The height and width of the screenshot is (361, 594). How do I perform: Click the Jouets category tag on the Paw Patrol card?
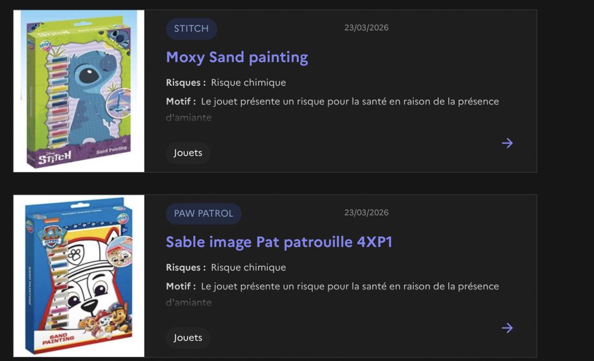click(188, 338)
